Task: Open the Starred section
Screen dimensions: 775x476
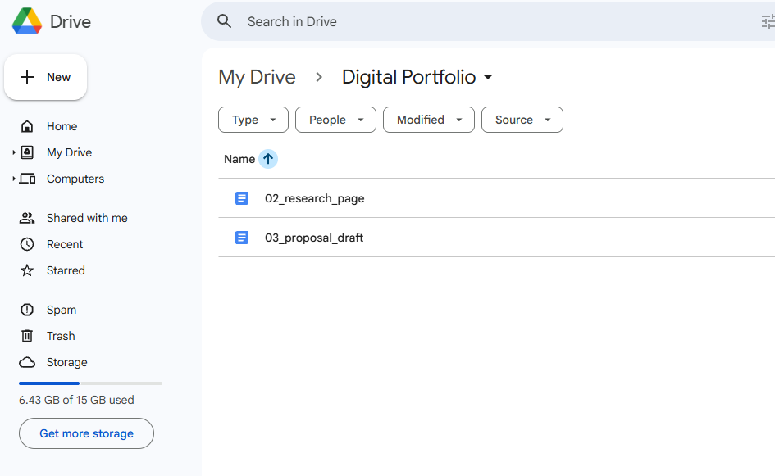Action: [x=66, y=270]
